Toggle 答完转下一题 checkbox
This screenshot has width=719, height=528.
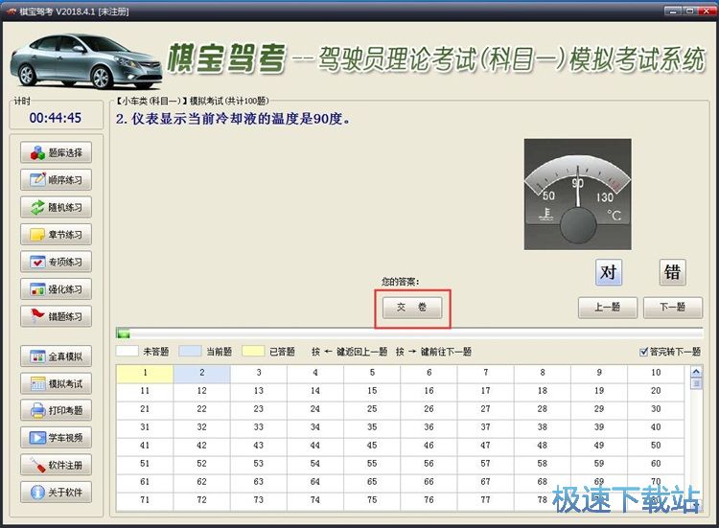point(644,352)
